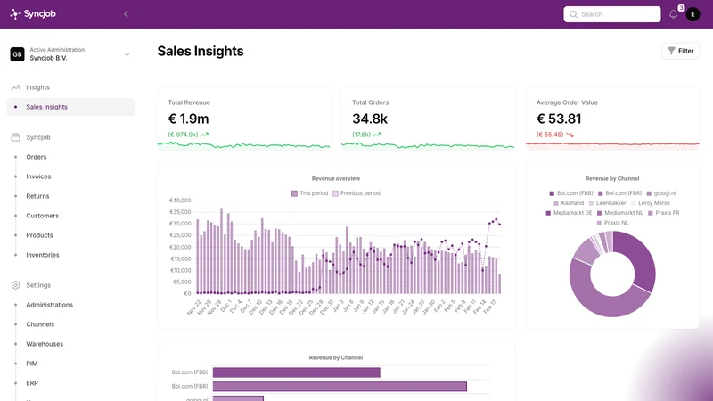Click in the Search field
Screen dimensions: 713x401
click(612, 14)
